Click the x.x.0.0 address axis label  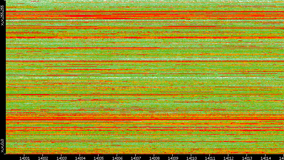pyautogui.click(x=2, y=146)
